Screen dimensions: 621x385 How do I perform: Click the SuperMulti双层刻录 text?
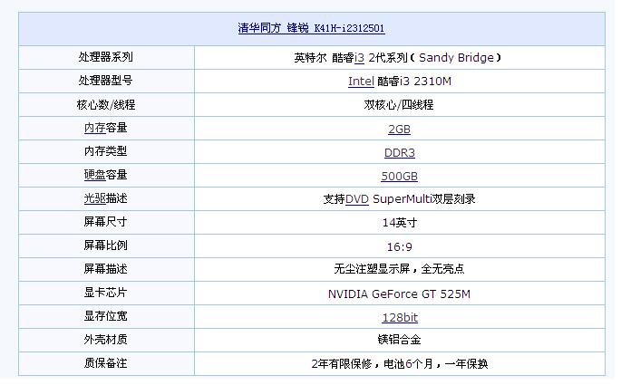[423, 199]
